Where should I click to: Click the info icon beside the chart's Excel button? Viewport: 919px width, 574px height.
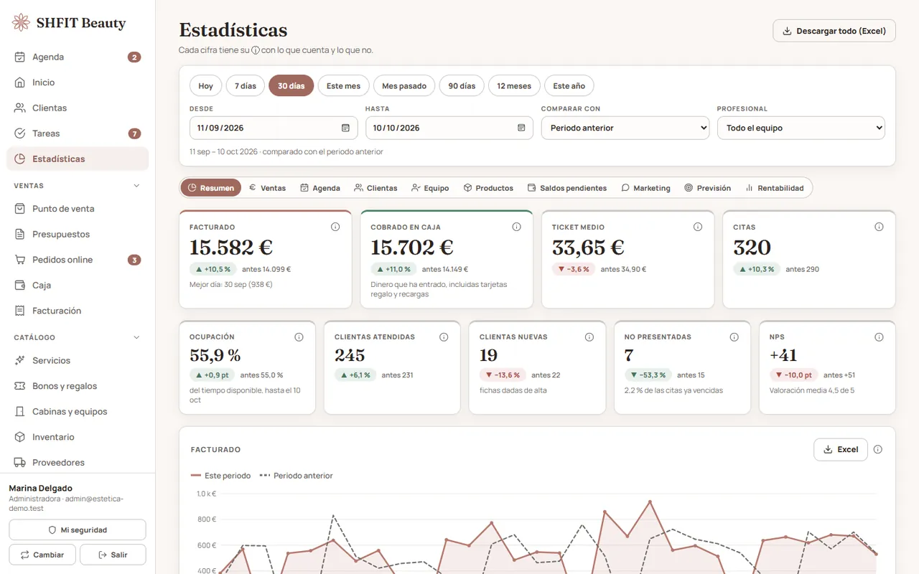(x=878, y=449)
